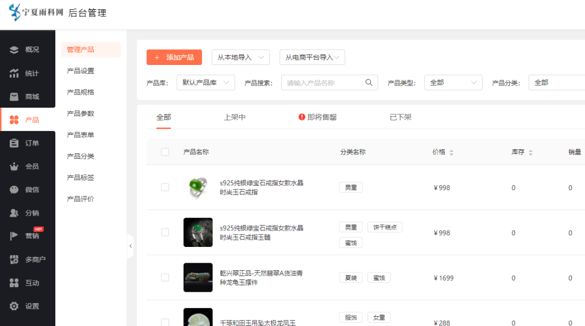The width and height of the screenshot is (585, 326).
Task: Click the 产品名称 column header
Action: (x=196, y=152)
